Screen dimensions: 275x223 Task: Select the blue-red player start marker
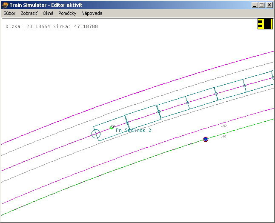206,139
